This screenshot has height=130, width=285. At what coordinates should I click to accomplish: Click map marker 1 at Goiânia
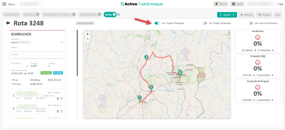[x=139, y=98]
